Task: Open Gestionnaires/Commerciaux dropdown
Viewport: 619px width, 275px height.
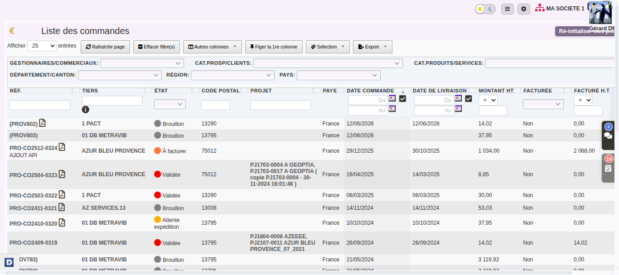Action: (x=142, y=63)
